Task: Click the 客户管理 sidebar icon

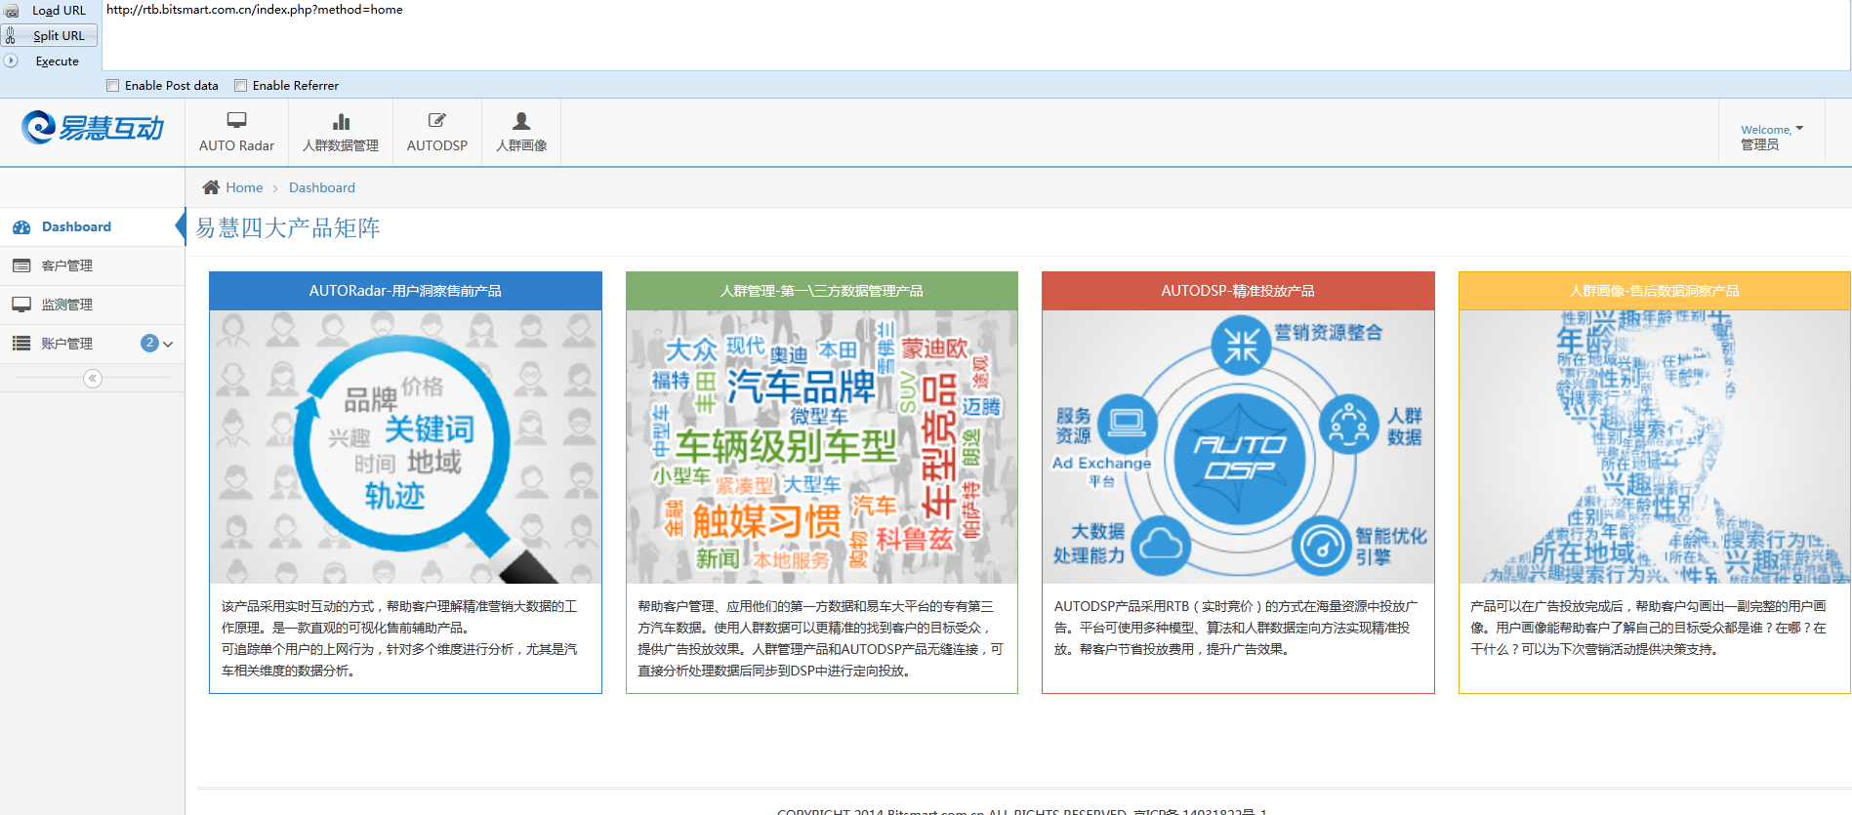Action: click(21, 265)
